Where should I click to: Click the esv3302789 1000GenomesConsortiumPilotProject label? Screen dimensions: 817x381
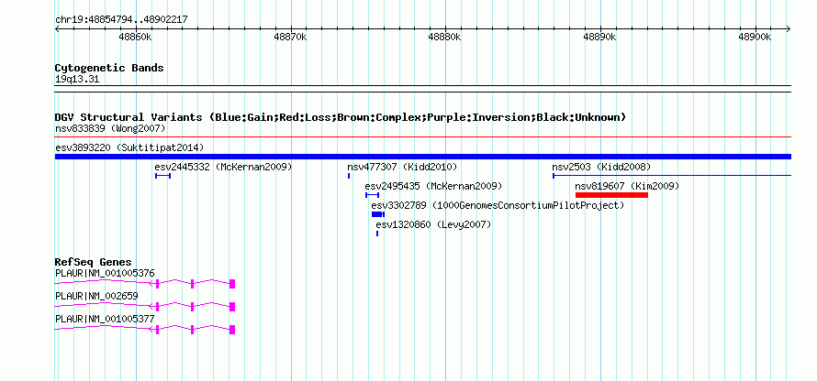pyautogui.click(x=498, y=205)
